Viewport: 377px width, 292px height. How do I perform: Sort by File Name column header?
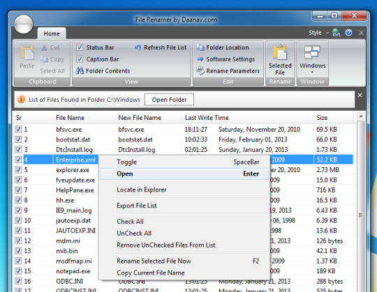(84, 118)
